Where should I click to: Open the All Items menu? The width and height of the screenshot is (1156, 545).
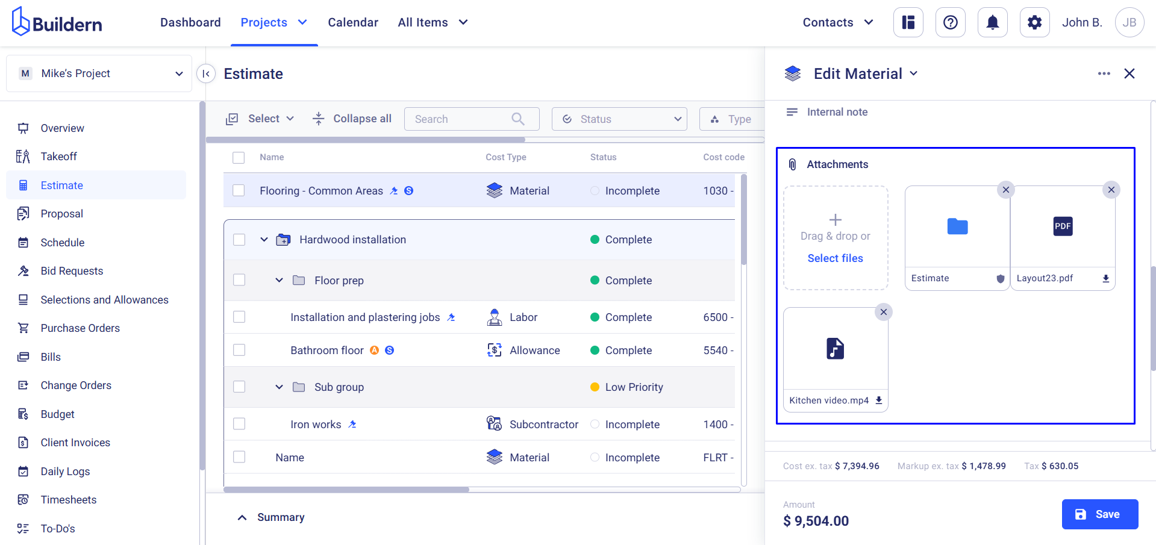point(433,22)
